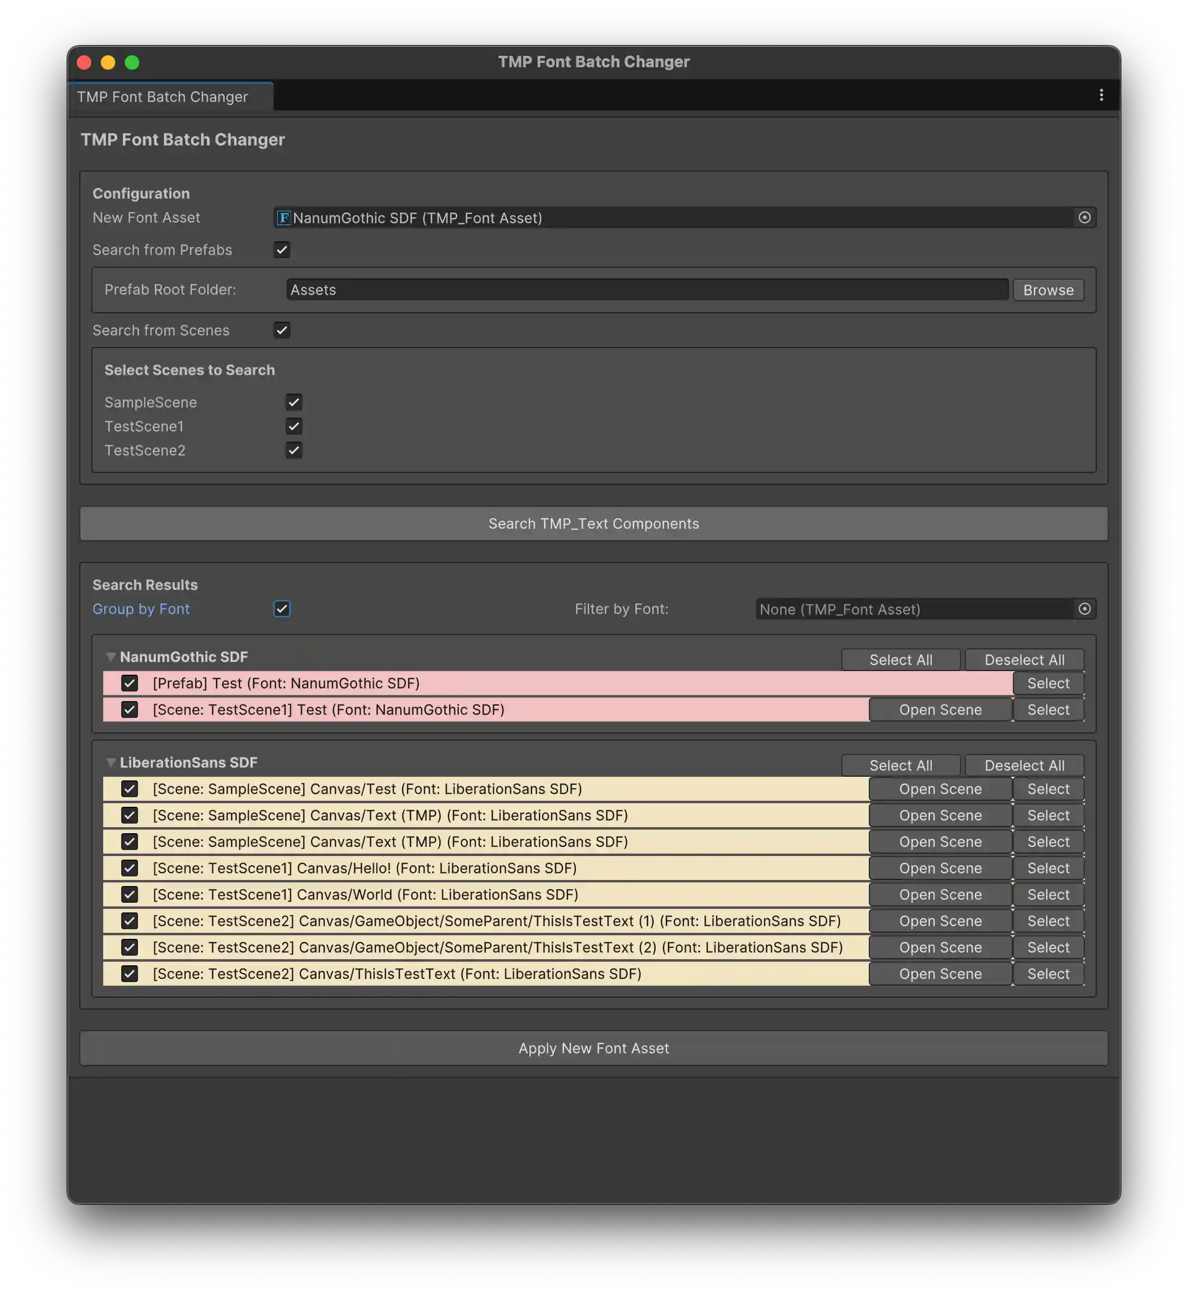The width and height of the screenshot is (1188, 1293).
Task: Uncheck the SampleScene checkbox
Action: click(293, 402)
